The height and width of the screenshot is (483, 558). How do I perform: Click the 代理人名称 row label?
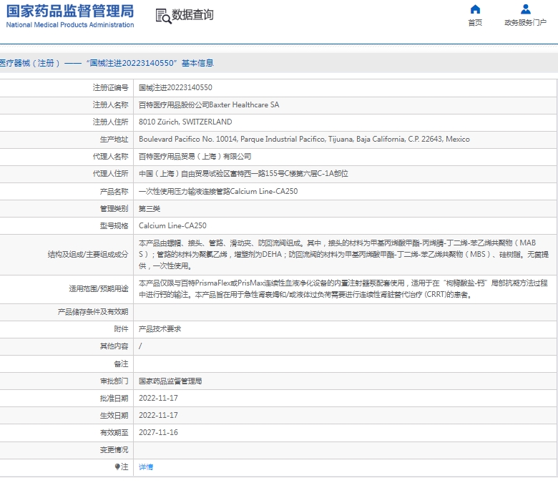(110, 157)
